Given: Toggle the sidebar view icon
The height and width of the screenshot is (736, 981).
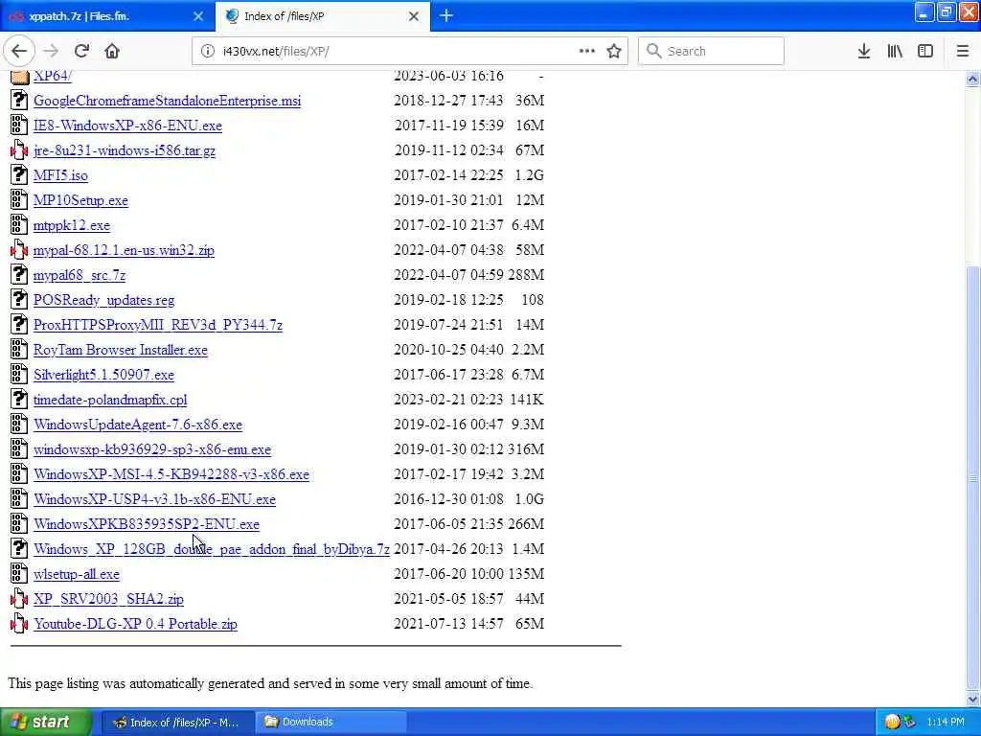Looking at the screenshot, I should tap(925, 52).
